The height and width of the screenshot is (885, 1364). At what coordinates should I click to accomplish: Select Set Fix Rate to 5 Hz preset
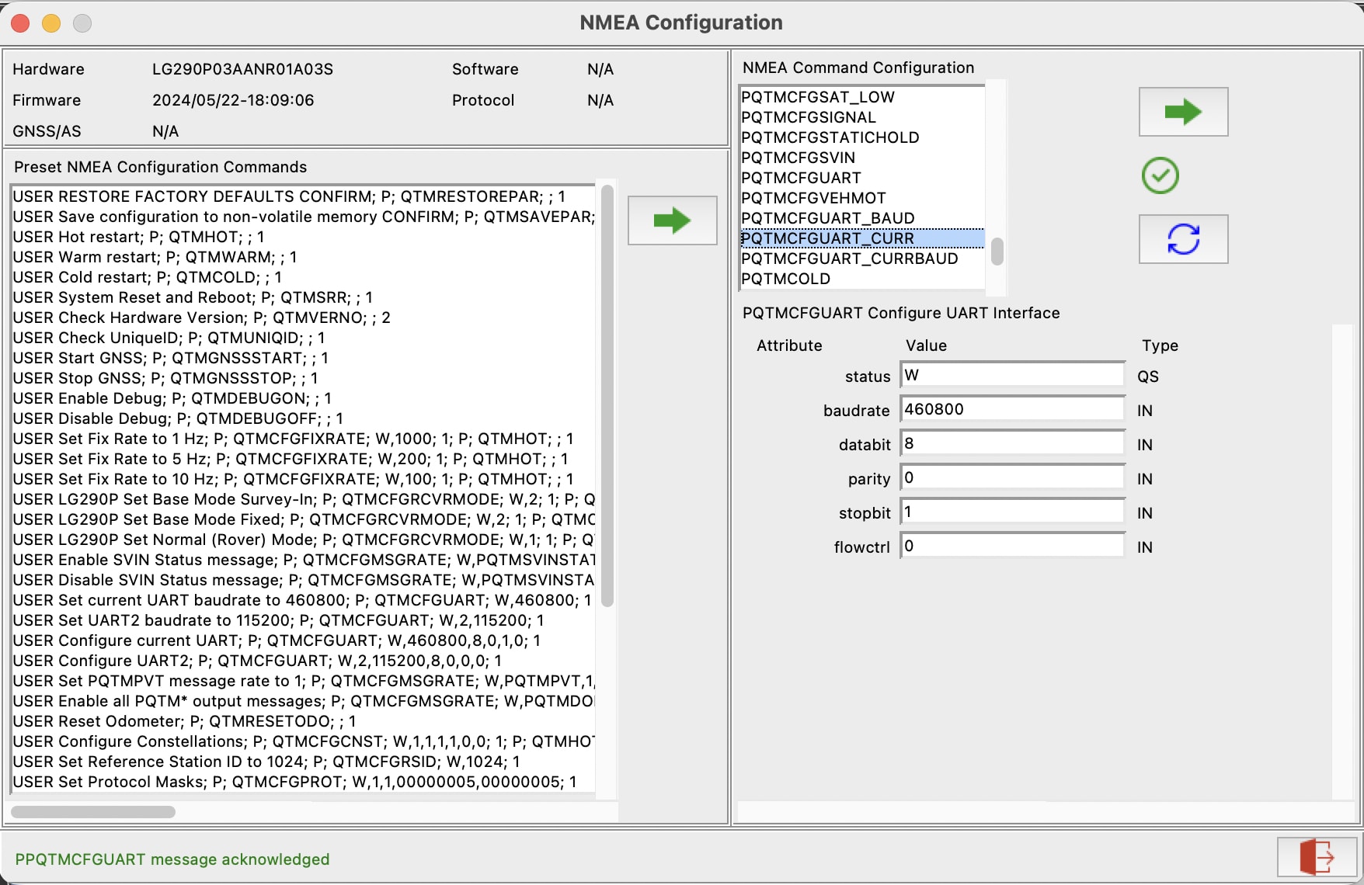pos(304,459)
